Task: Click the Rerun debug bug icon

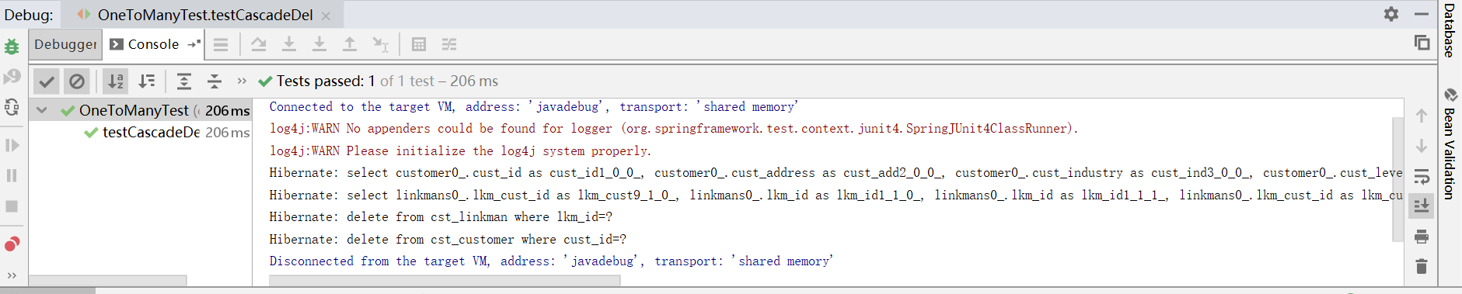Action: coord(12,47)
